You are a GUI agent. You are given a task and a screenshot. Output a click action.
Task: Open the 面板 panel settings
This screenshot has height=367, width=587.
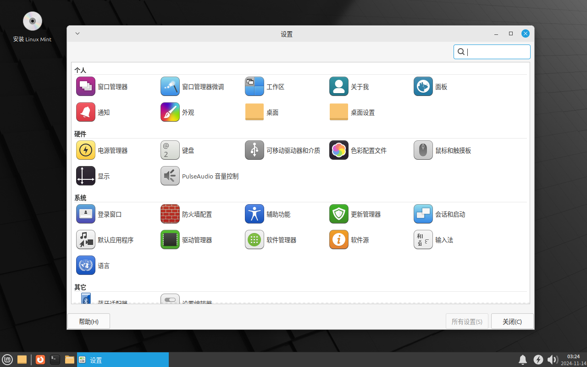(430, 87)
